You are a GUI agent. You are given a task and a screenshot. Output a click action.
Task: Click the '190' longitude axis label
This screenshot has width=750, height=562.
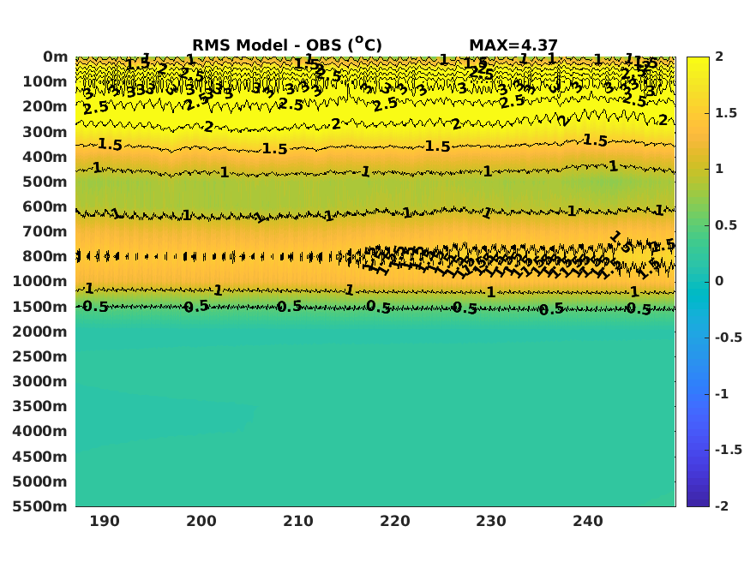(105, 521)
